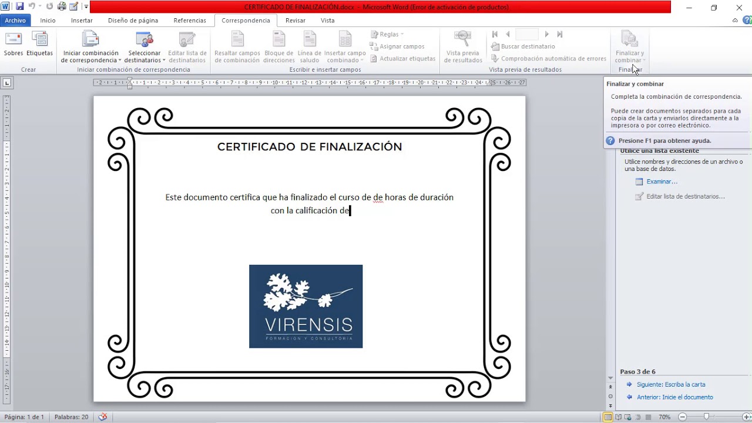Switch to the Inicio tab

(48, 20)
